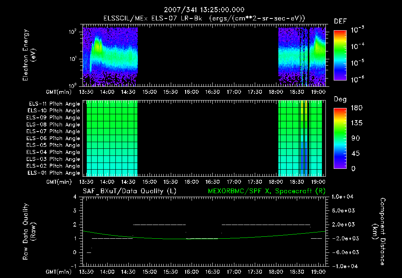Image resolution: width=402 pixels, height=278 pixels.
Task: Click the green spacecraft orbit curve near 16:00
Action: pos(192,239)
